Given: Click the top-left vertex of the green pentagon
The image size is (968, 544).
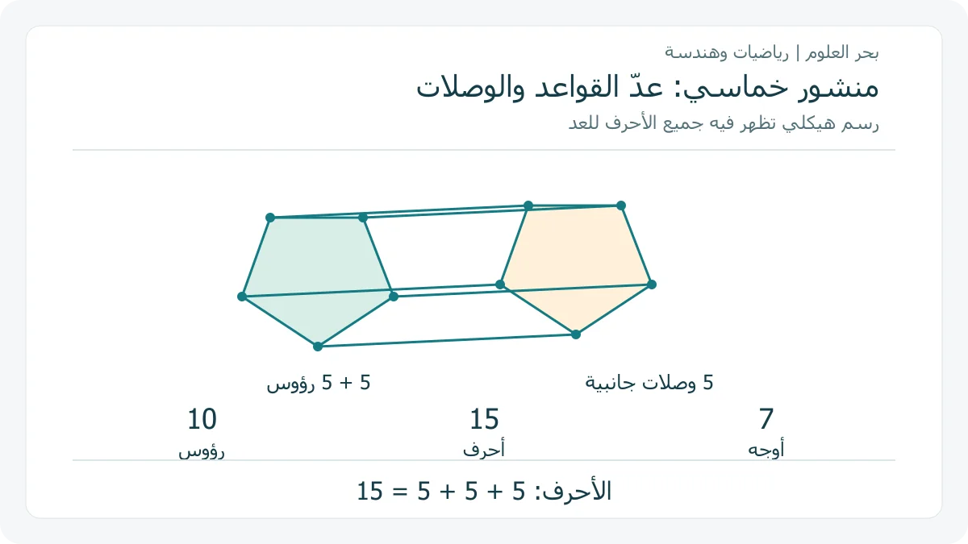Looking at the screenshot, I should click(x=270, y=218).
